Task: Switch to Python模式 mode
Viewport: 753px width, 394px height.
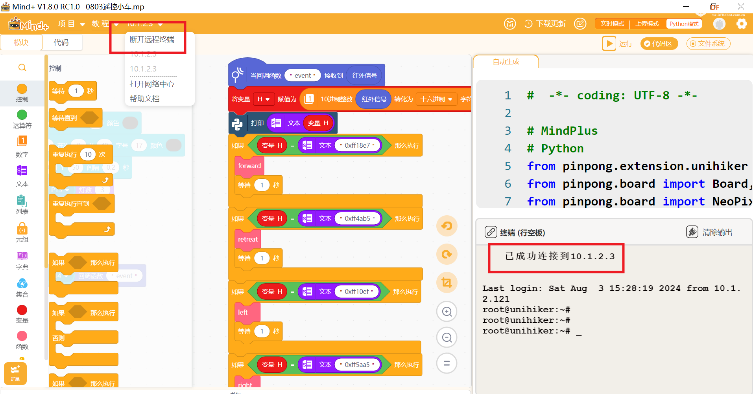Action: coord(684,24)
